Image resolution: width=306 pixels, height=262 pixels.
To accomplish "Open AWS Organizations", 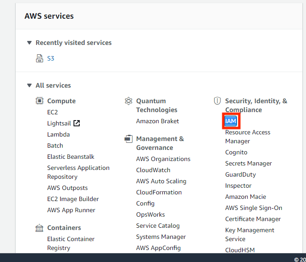I will coord(163,159).
